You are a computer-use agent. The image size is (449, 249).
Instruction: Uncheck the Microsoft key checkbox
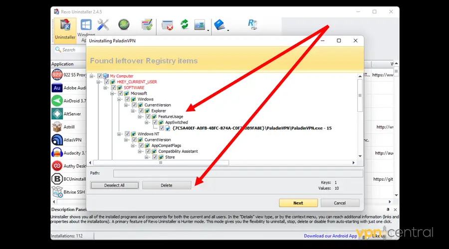tap(120, 93)
